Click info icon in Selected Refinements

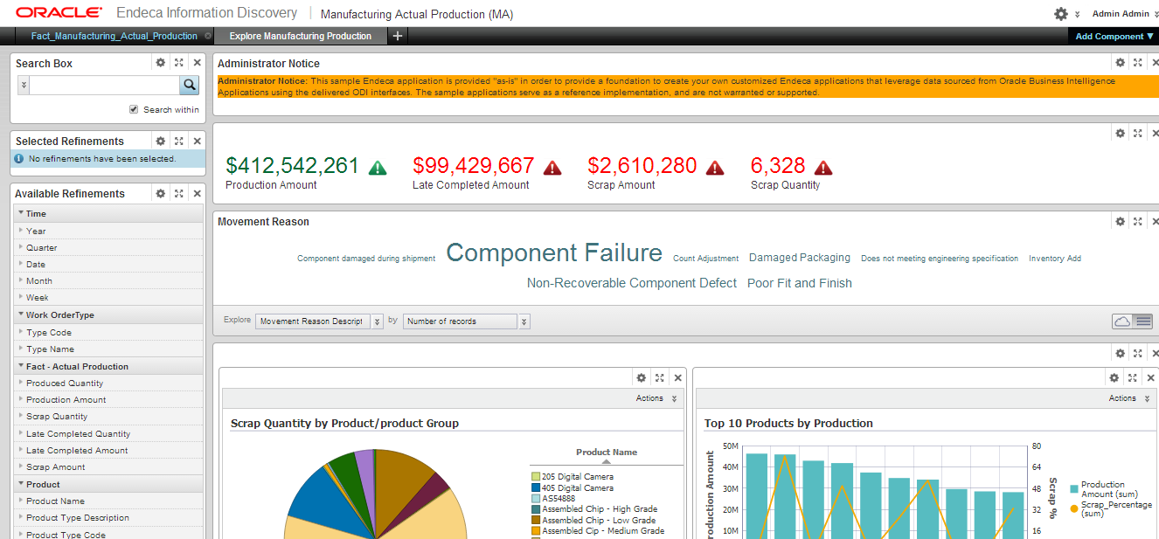(19, 159)
